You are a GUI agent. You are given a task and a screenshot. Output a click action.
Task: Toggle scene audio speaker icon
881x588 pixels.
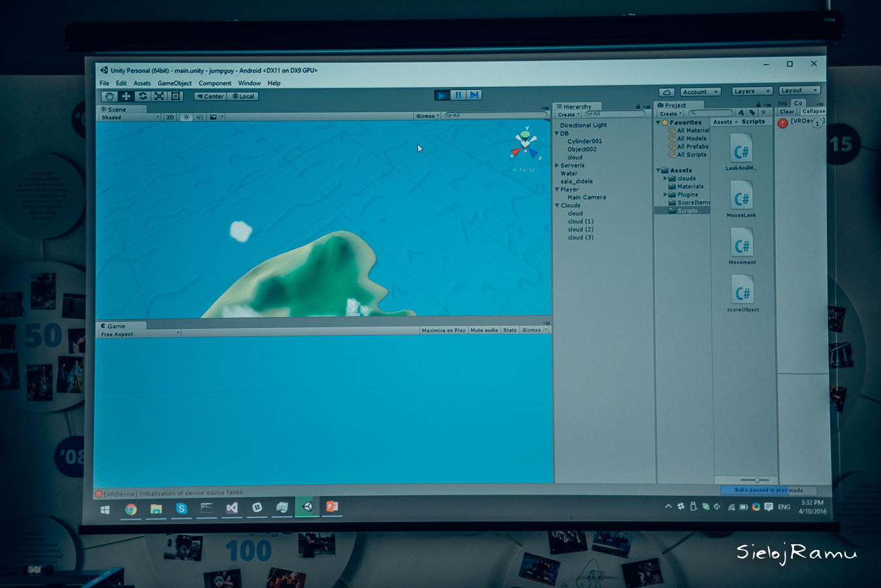click(x=199, y=118)
